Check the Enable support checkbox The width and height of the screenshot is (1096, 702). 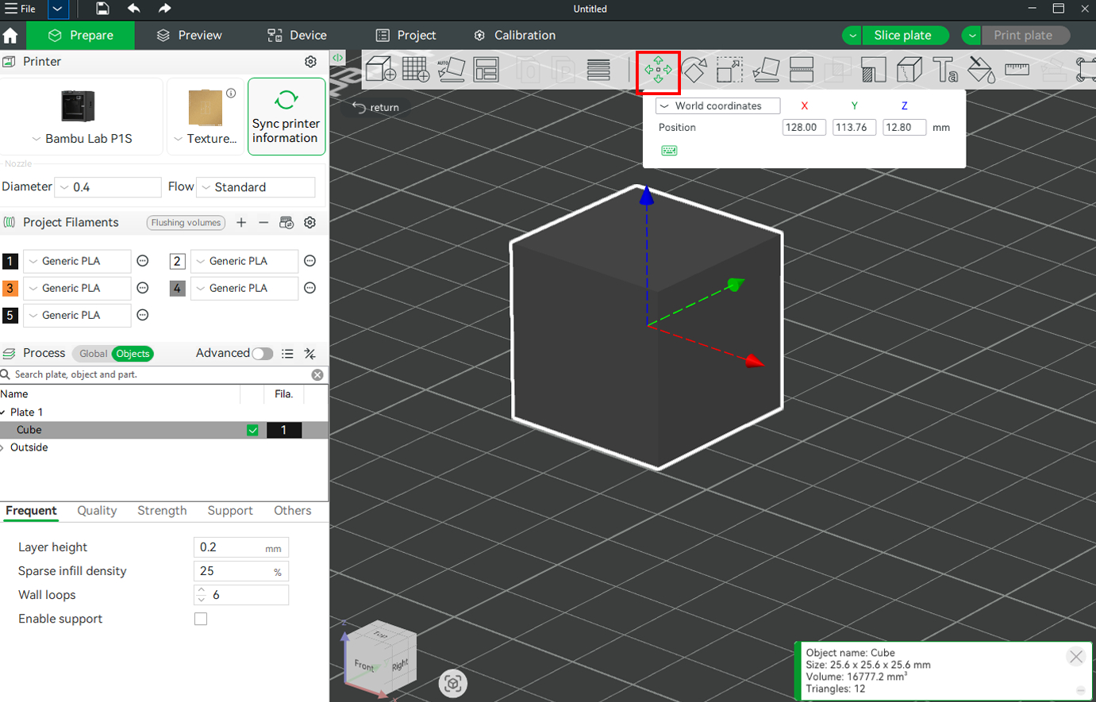pos(201,619)
